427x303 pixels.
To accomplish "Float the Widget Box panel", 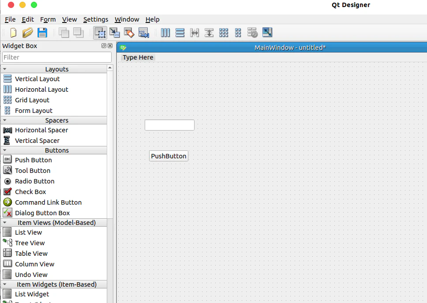I will click(104, 46).
